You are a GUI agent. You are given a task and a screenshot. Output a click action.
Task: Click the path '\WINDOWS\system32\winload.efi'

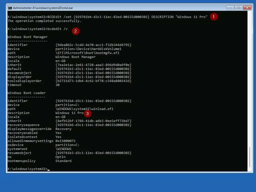tap(84, 109)
